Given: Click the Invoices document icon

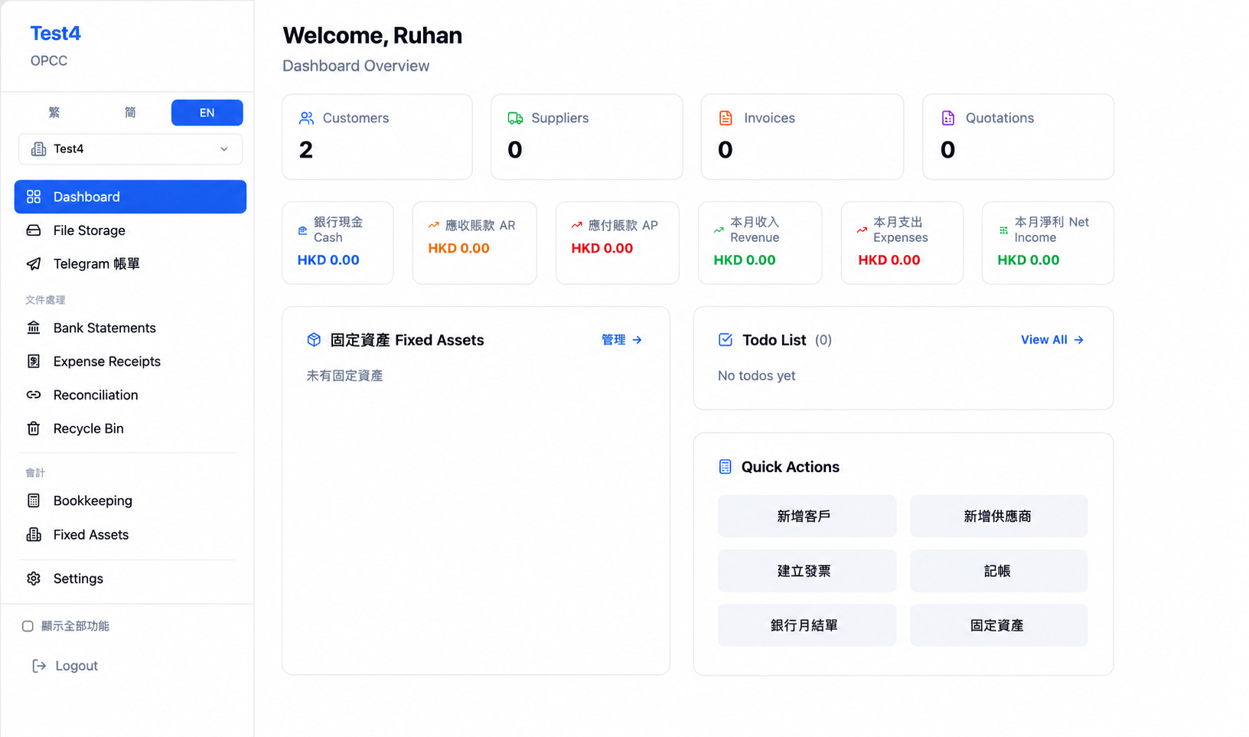Looking at the screenshot, I should pos(726,118).
